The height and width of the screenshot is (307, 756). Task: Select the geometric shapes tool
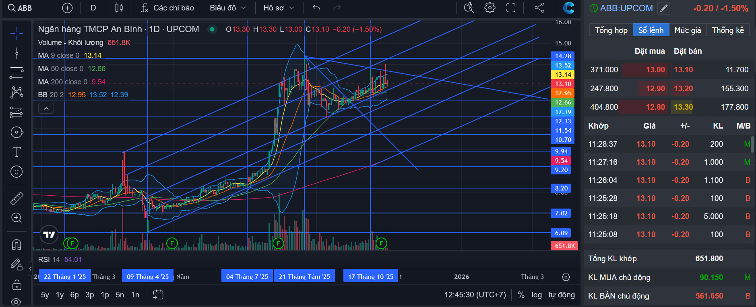click(x=17, y=132)
